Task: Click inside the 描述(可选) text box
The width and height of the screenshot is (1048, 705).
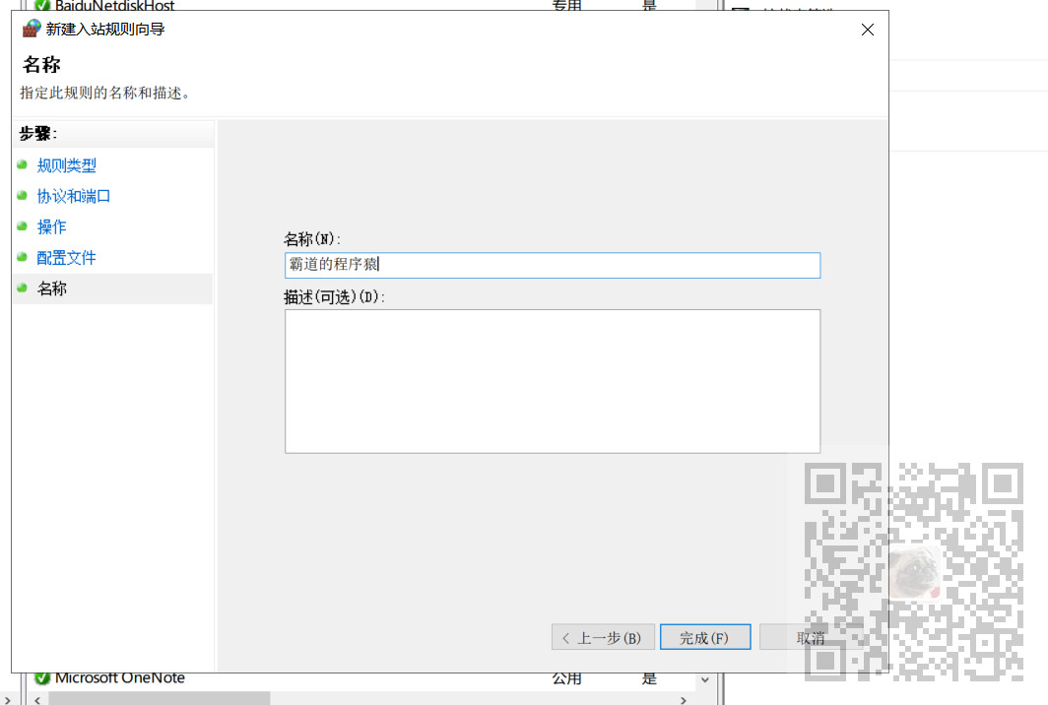Action: [553, 381]
